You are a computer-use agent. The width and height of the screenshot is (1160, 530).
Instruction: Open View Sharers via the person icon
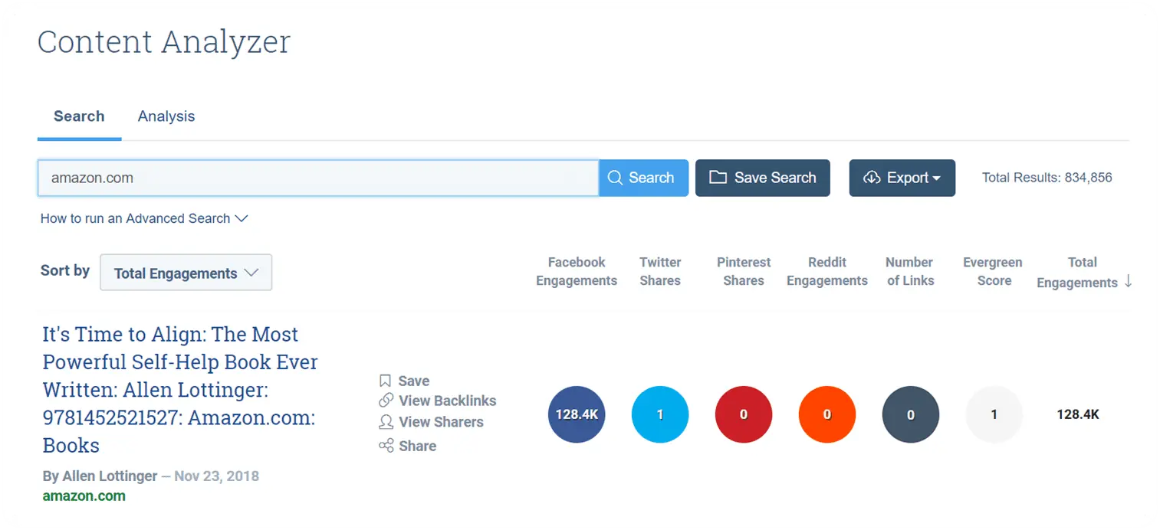385,421
